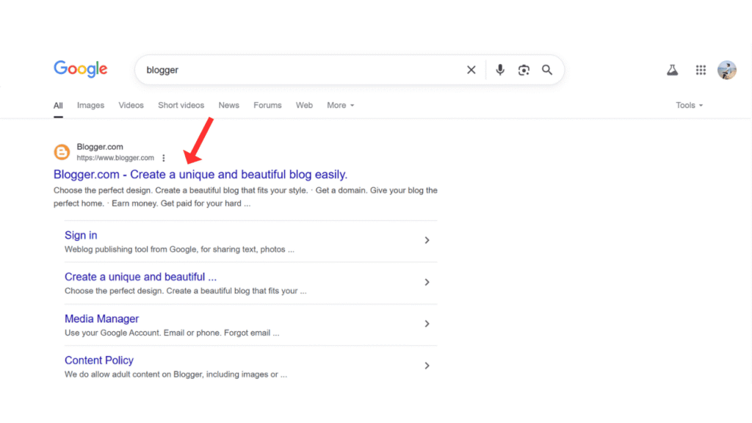Image resolution: width=752 pixels, height=423 pixels.
Task: Click snippet text 'Choose the perfect design. Create a beautiful blog that fits your style.'
Action: coord(181,190)
